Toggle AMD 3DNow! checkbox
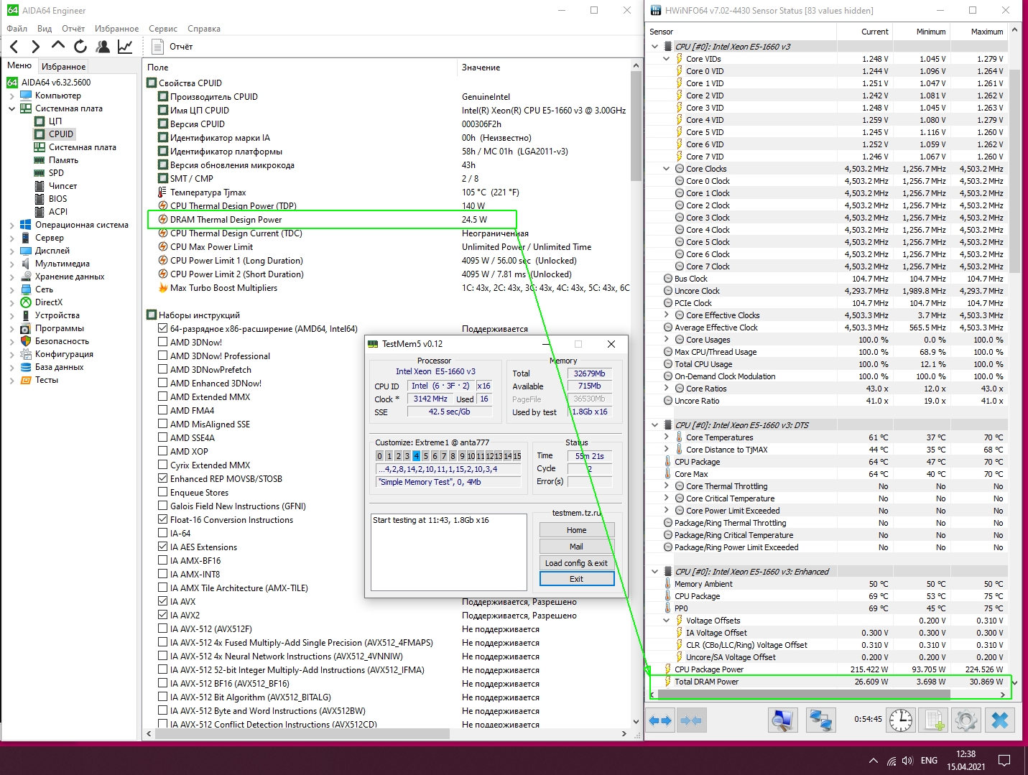The height and width of the screenshot is (775, 1028). pos(163,343)
